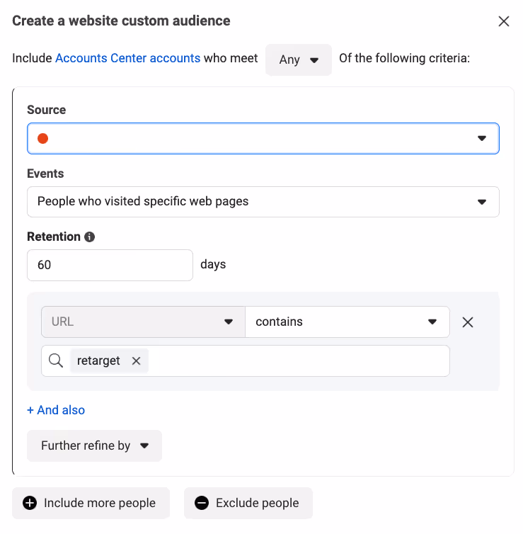
Task: Click the plus icon on Include more people
Action: point(30,503)
